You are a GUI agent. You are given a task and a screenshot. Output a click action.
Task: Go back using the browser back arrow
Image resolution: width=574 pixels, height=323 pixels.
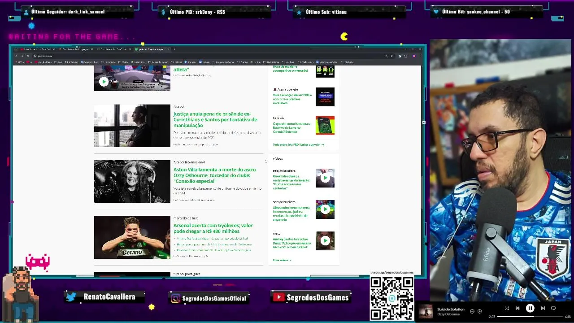click(x=17, y=56)
